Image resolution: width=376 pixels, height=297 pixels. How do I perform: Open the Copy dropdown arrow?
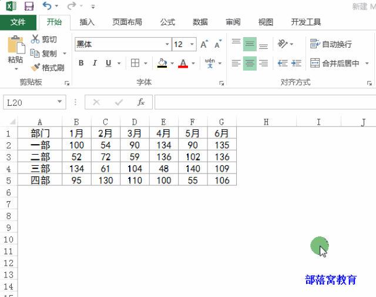coord(65,54)
